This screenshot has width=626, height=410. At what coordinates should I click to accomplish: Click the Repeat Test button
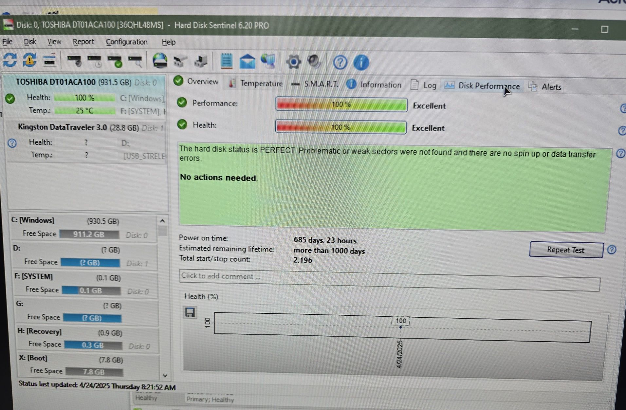(x=566, y=250)
